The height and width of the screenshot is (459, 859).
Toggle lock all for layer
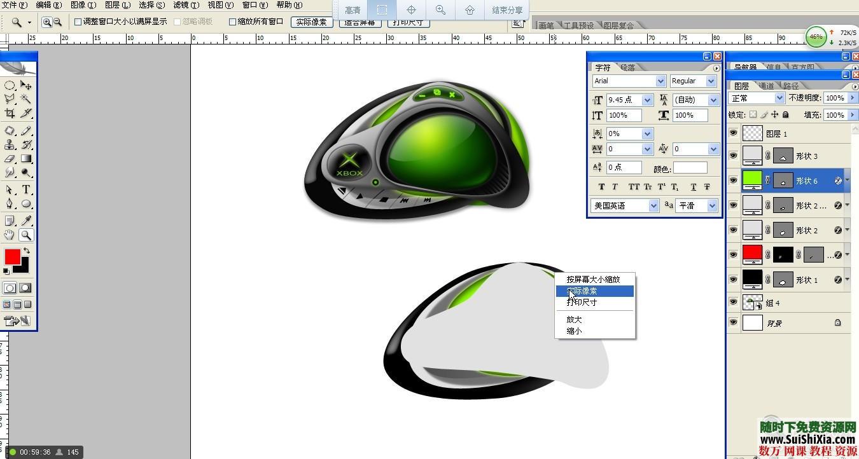tap(786, 115)
